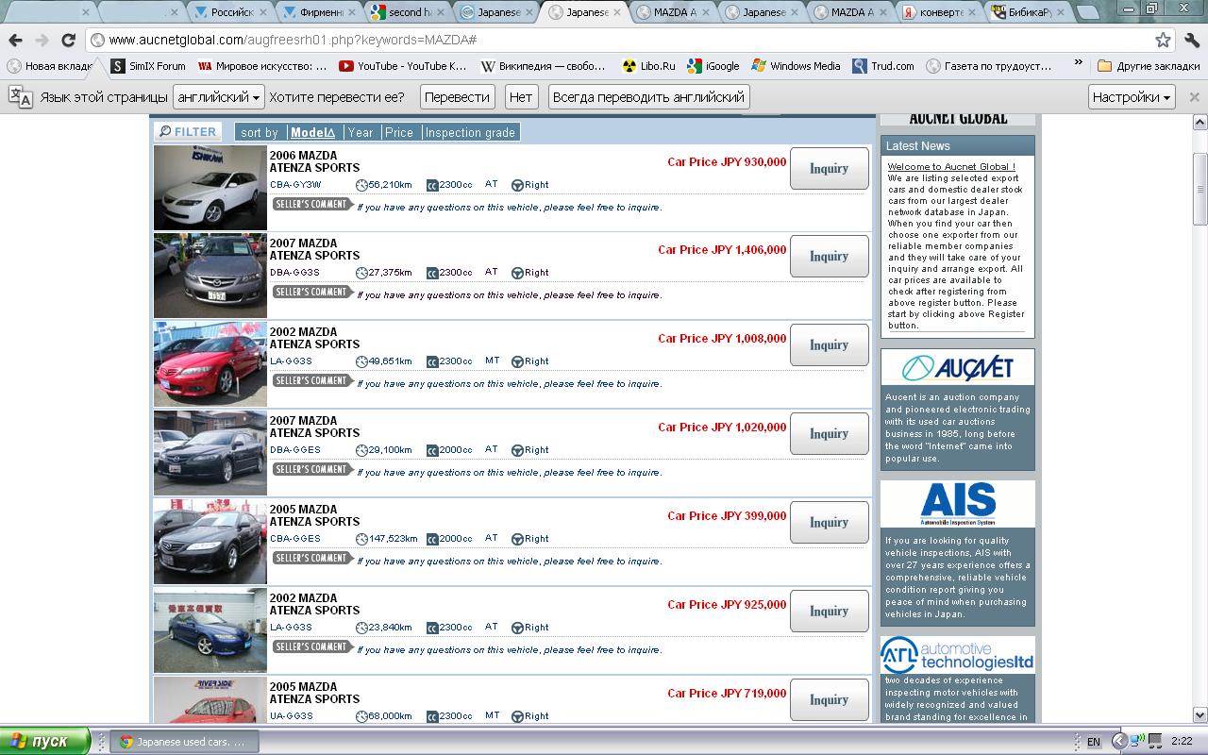The width and height of the screenshot is (1208, 755).
Task: Open the Настройки translation options dropdown
Action: pyautogui.click(x=1132, y=97)
